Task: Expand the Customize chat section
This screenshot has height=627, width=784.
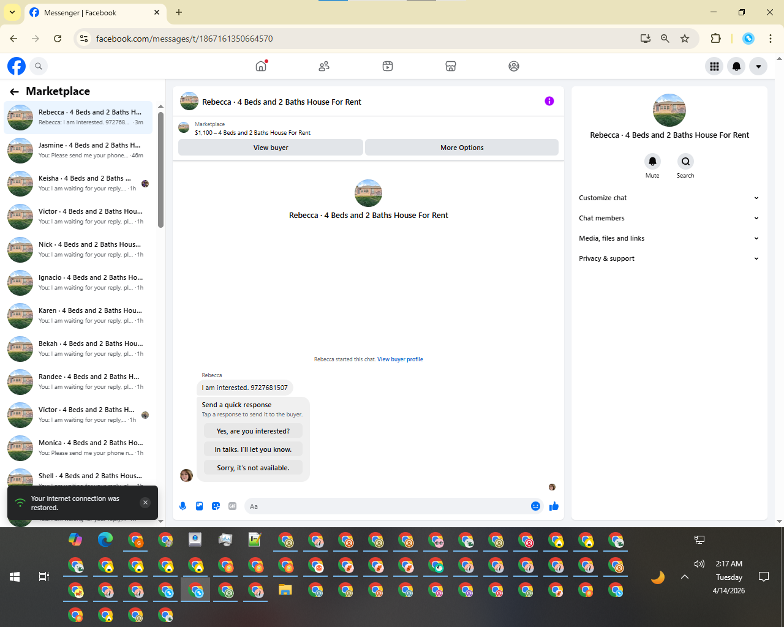Action: [x=669, y=198]
